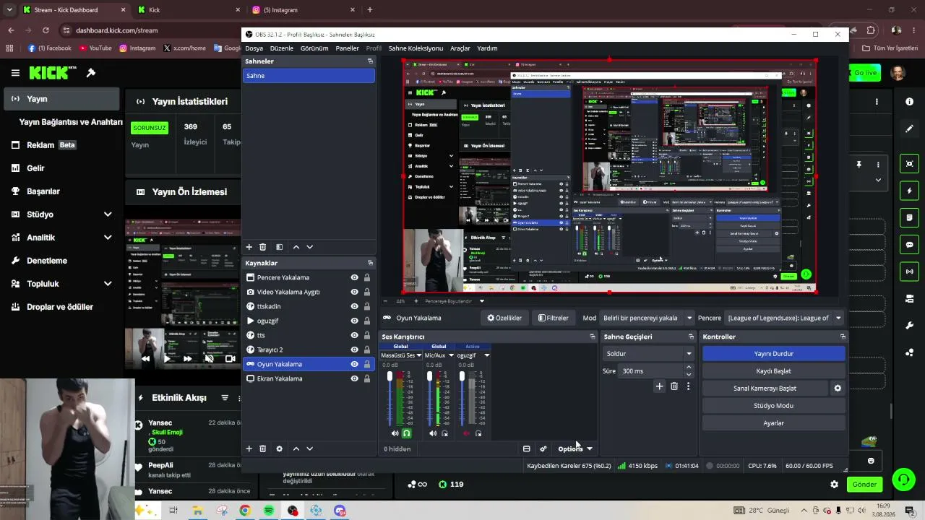925x520 pixels.
Task: Stop the stream with Yayını Durdur
Action: pyautogui.click(x=773, y=354)
